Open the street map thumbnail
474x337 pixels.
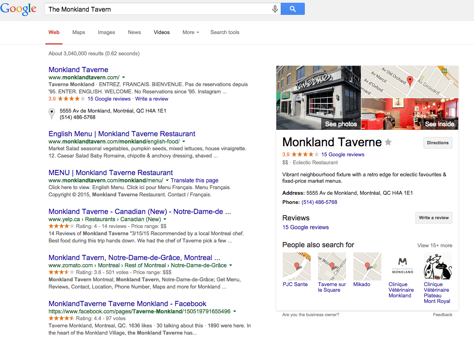pyautogui.click(x=410, y=82)
